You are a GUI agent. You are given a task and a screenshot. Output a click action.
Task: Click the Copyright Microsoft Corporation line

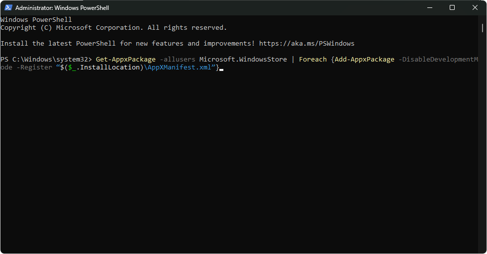pos(114,28)
